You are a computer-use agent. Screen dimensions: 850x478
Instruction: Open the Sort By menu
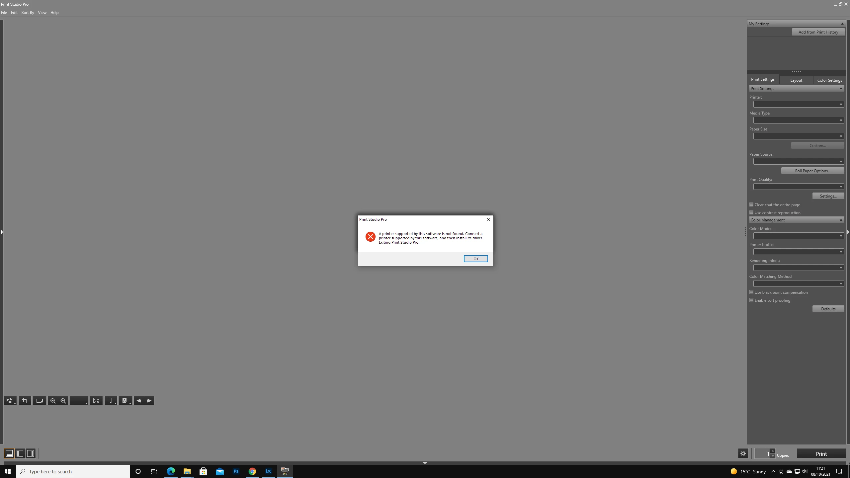coord(28,13)
